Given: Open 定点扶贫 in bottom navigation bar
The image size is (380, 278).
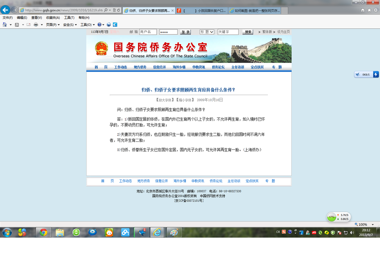Looking at the screenshot, I should (252, 181).
